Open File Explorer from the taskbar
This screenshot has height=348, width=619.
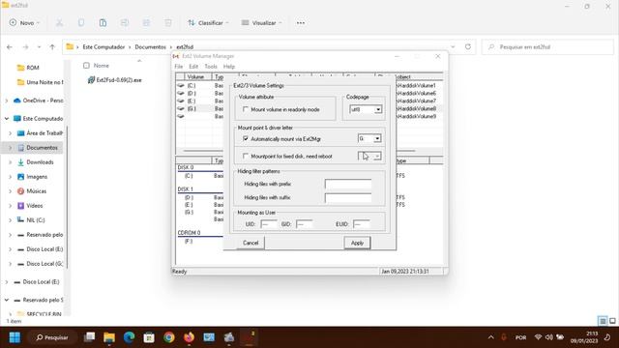109,337
